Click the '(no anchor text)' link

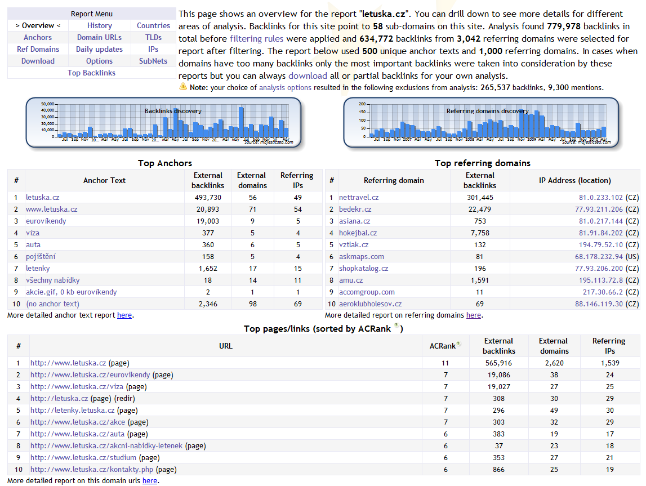[x=52, y=304]
